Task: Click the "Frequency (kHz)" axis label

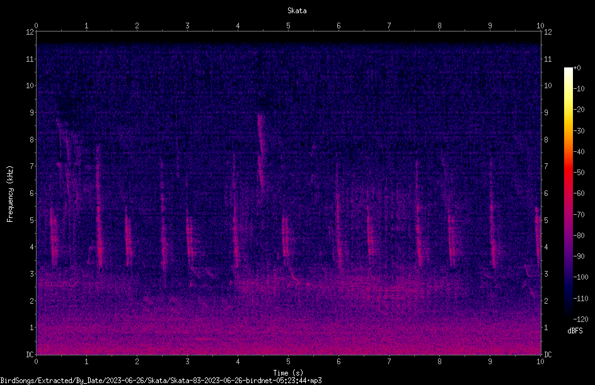Action: 10,194
